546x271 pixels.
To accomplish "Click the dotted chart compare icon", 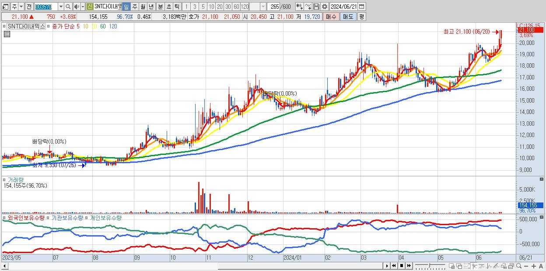I will pyautogui.click(x=466, y=266).
